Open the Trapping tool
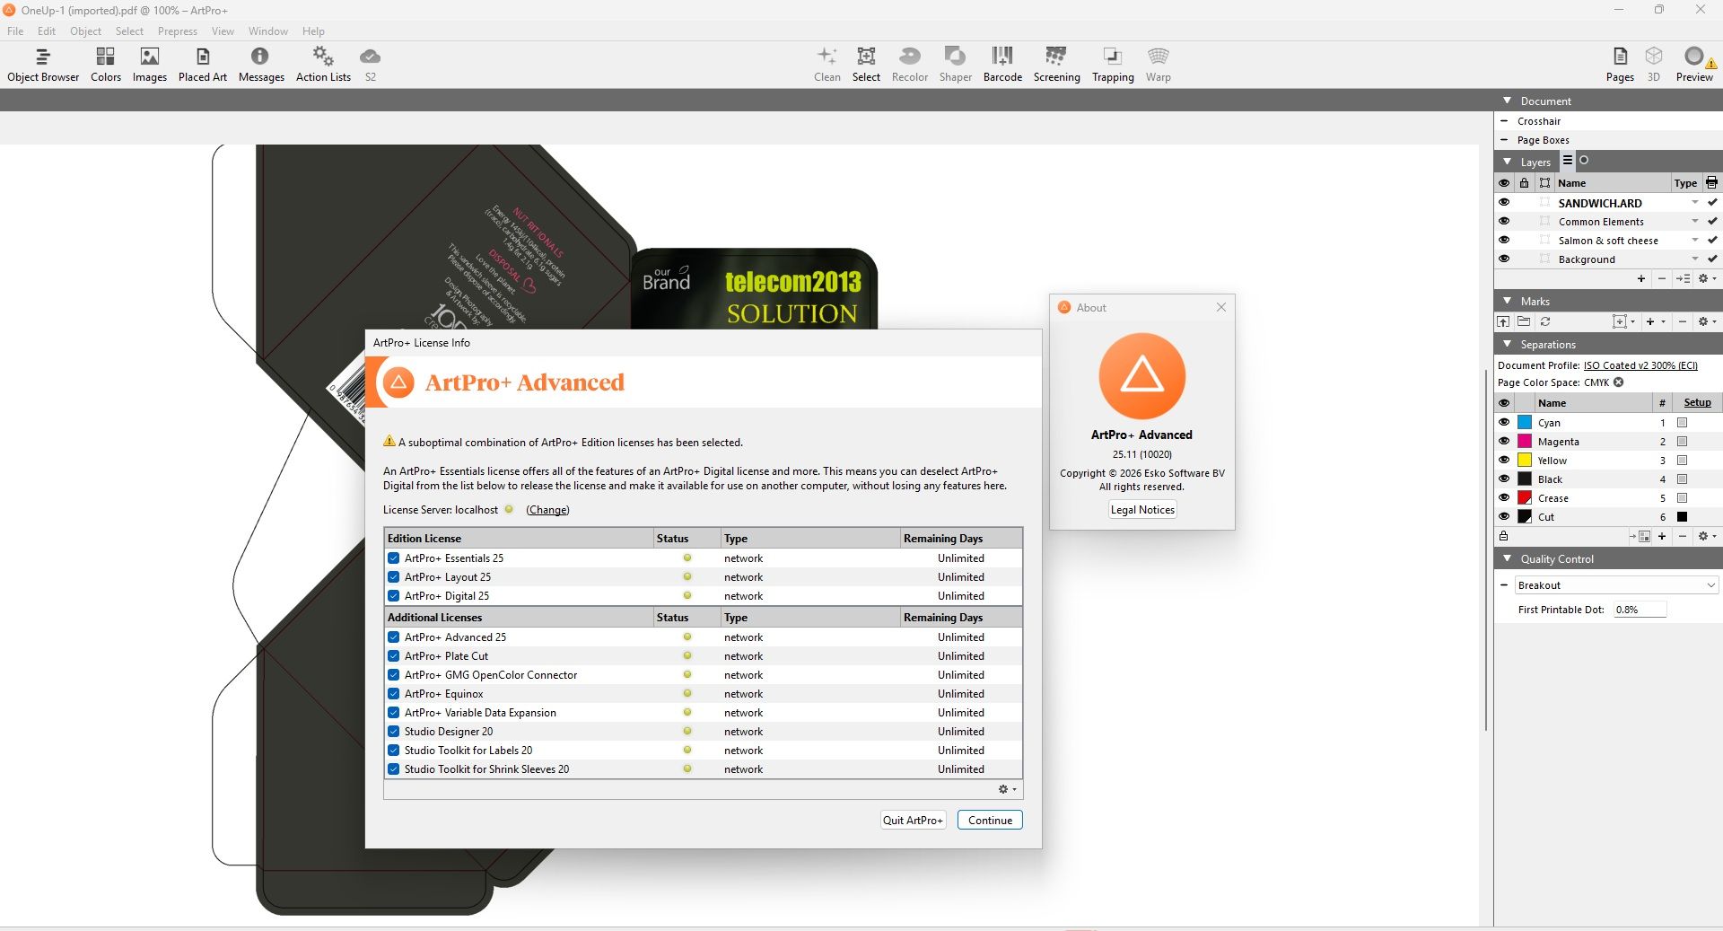The image size is (1723, 931). point(1113,65)
